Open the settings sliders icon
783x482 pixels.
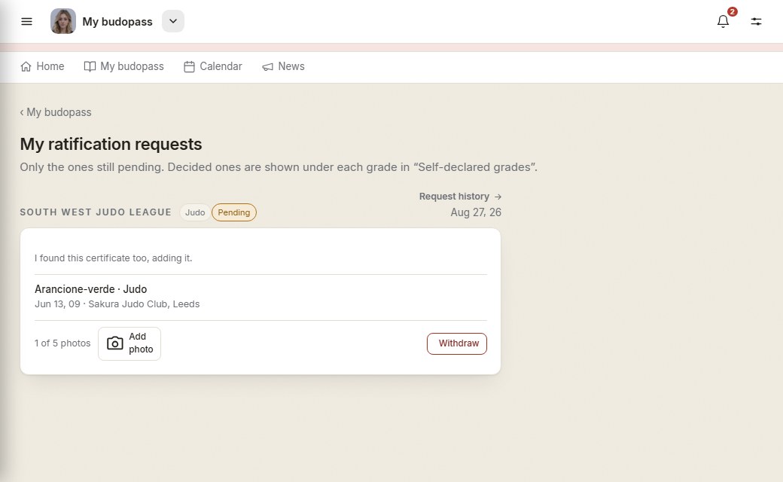[x=756, y=22]
